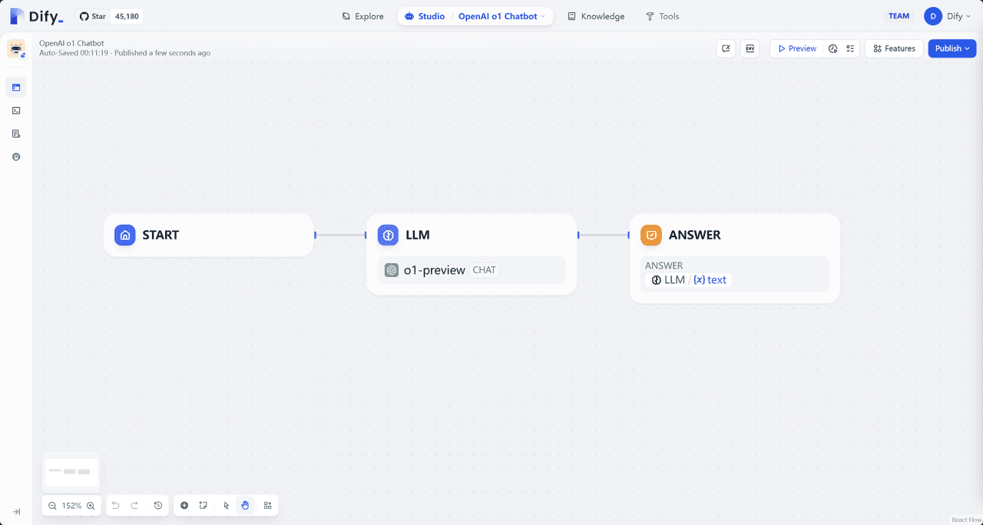This screenshot has height=525, width=983.
Task: Open the Features panel
Action: (x=893, y=48)
